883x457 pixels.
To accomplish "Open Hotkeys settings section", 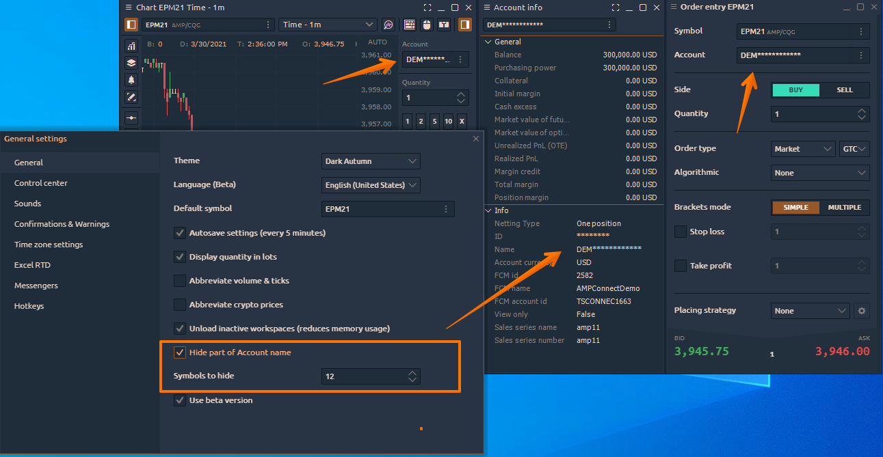I will point(29,306).
